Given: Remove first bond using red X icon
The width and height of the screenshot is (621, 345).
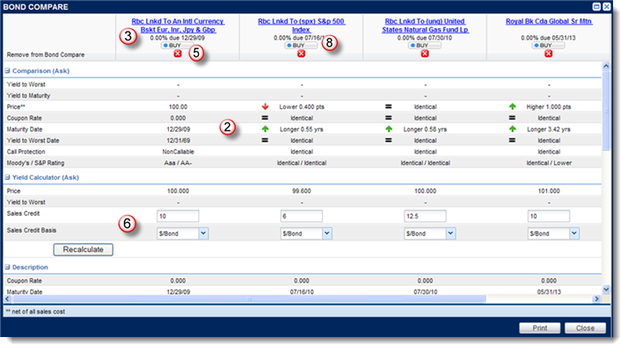Looking at the screenshot, I should coord(178,54).
